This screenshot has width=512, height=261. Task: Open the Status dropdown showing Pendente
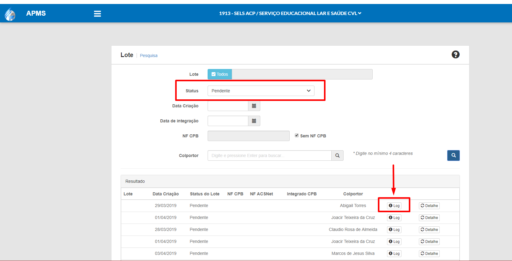coord(261,91)
